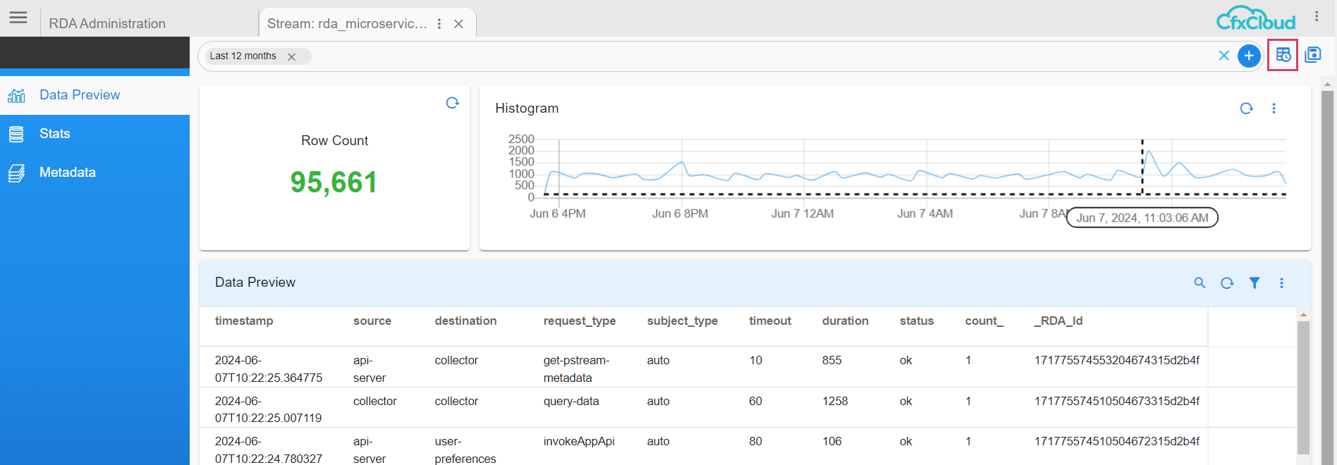Open Metadata in the sidebar

pos(68,173)
